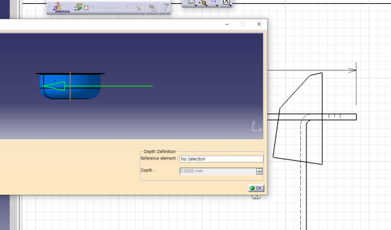The width and height of the screenshot is (391, 230).
Task: Click the z-y axis compass in the preview
Action: click(x=257, y=126)
